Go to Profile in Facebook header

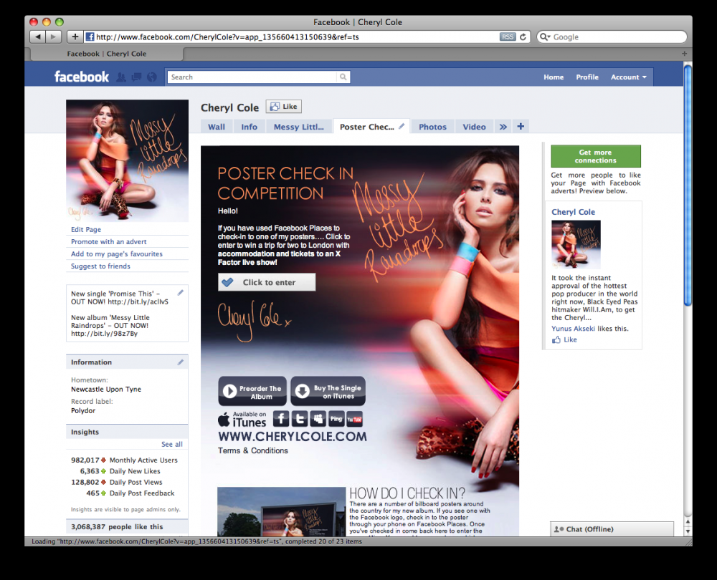click(587, 77)
